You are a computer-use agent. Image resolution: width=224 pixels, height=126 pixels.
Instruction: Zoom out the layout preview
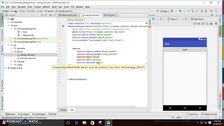pyautogui.click(x=195, y=24)
